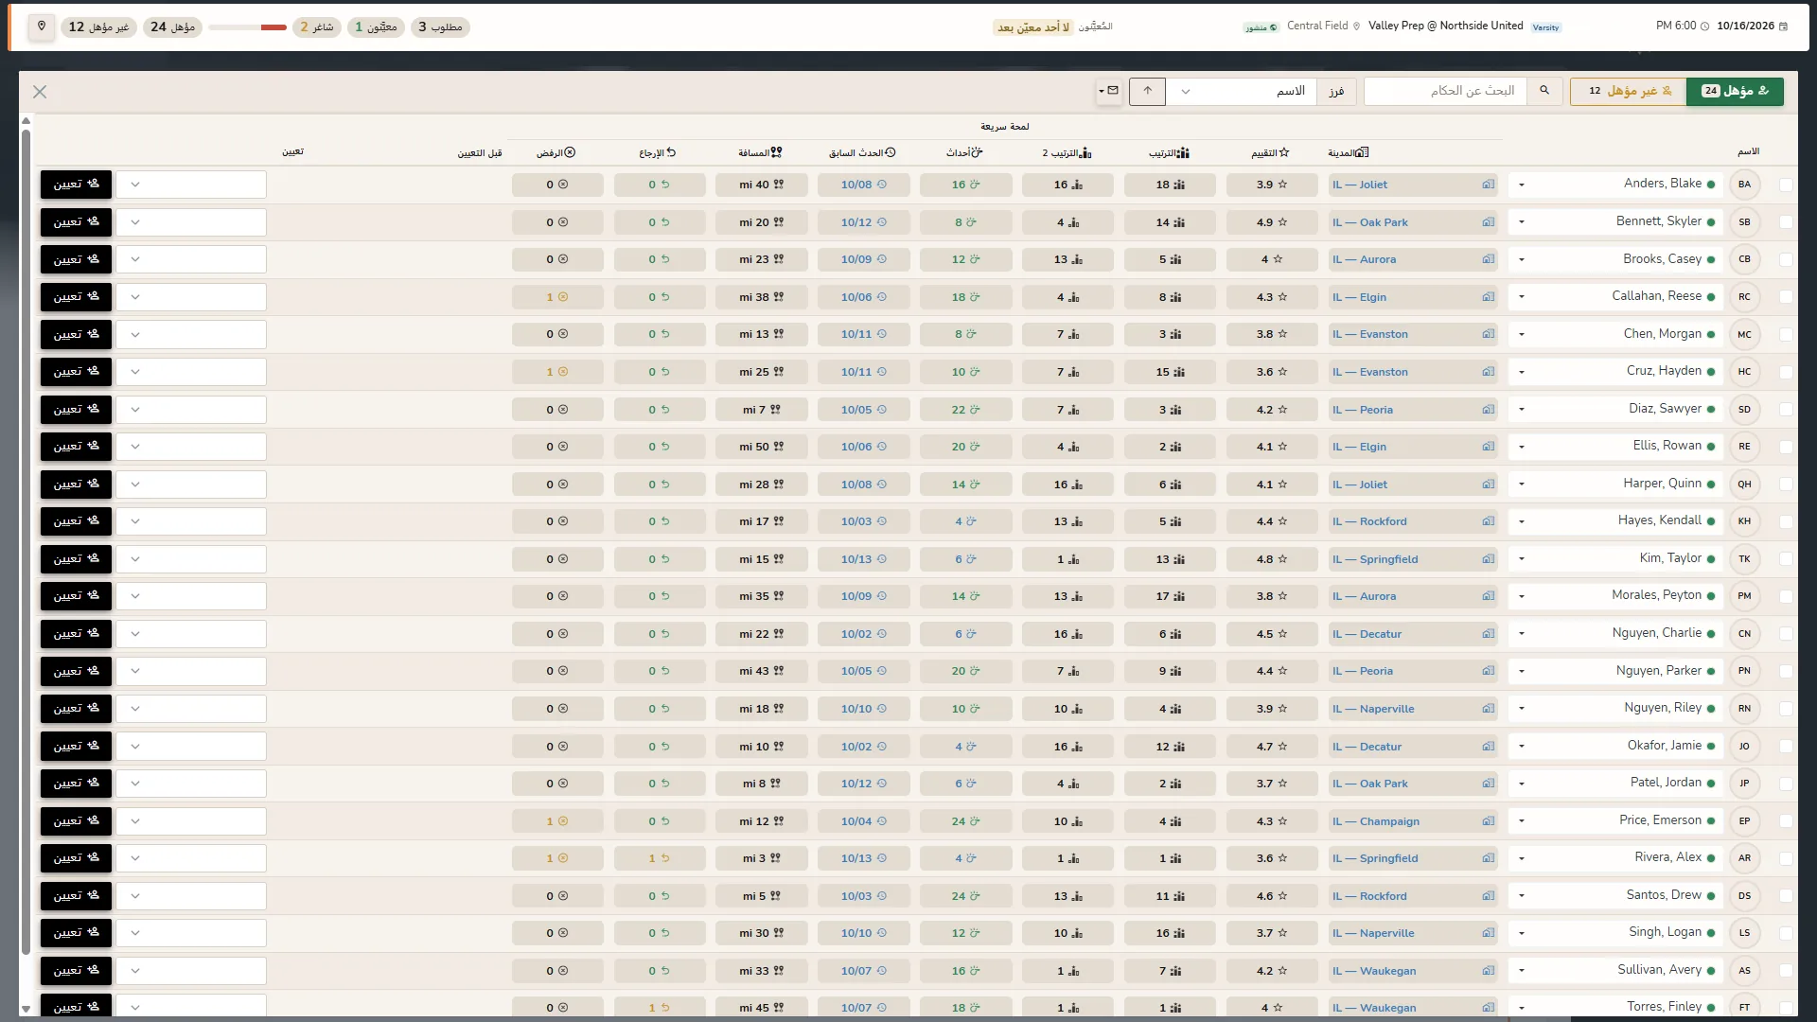Viewport: 1817px width, 1022px height.
Task: Click city building icon for Anders, Blake
Action: click(x=1489, y=185)
